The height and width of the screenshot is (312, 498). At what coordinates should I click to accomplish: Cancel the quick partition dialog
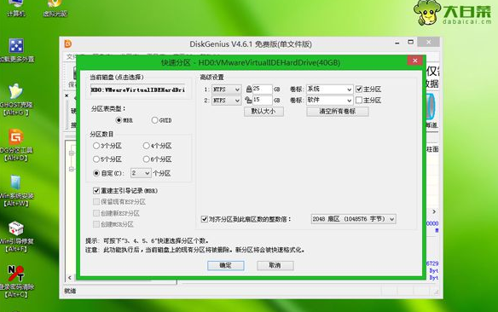[x=275, y=265]
